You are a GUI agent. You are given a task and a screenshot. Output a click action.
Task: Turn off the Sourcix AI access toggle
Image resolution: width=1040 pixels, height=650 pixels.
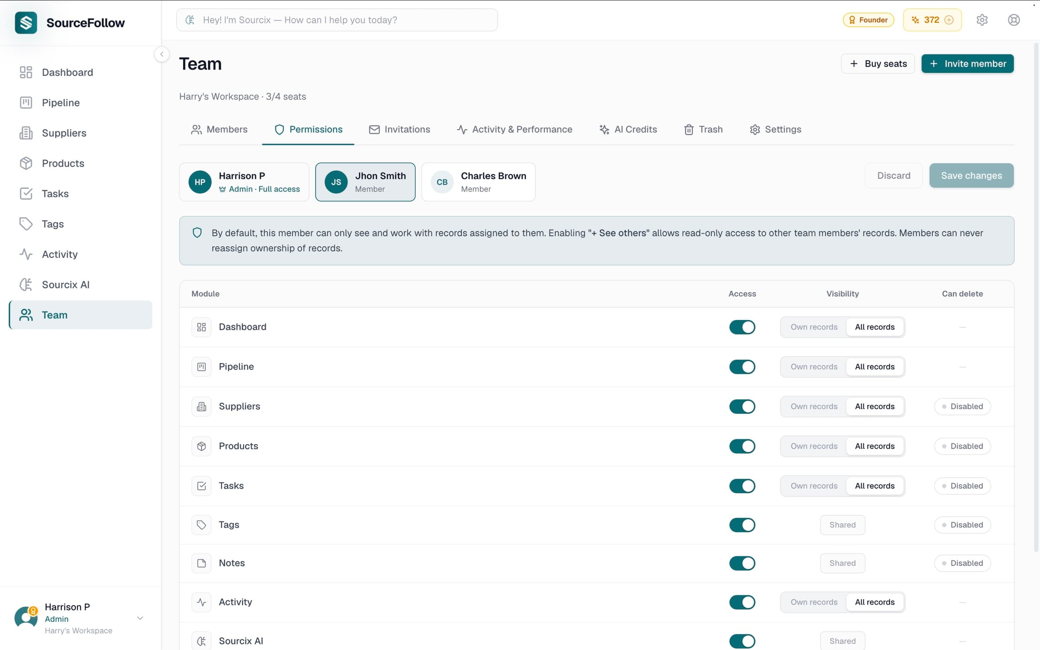[x=742, y=641]
